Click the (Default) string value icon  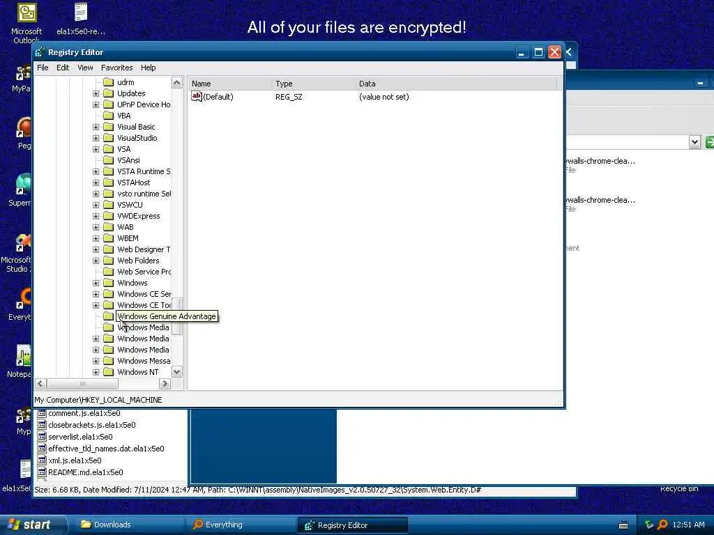[196, 96]
